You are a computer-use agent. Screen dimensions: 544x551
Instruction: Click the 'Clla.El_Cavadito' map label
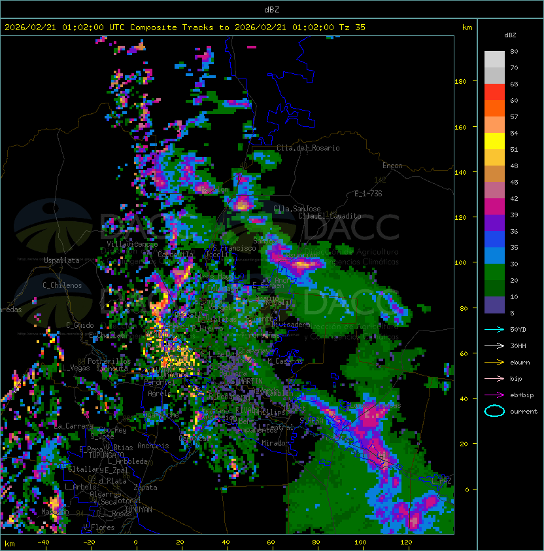[x=330, y=216]
